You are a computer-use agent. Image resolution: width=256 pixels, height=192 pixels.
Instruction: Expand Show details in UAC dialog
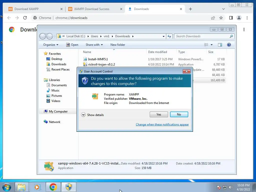(x=92, y=115)
